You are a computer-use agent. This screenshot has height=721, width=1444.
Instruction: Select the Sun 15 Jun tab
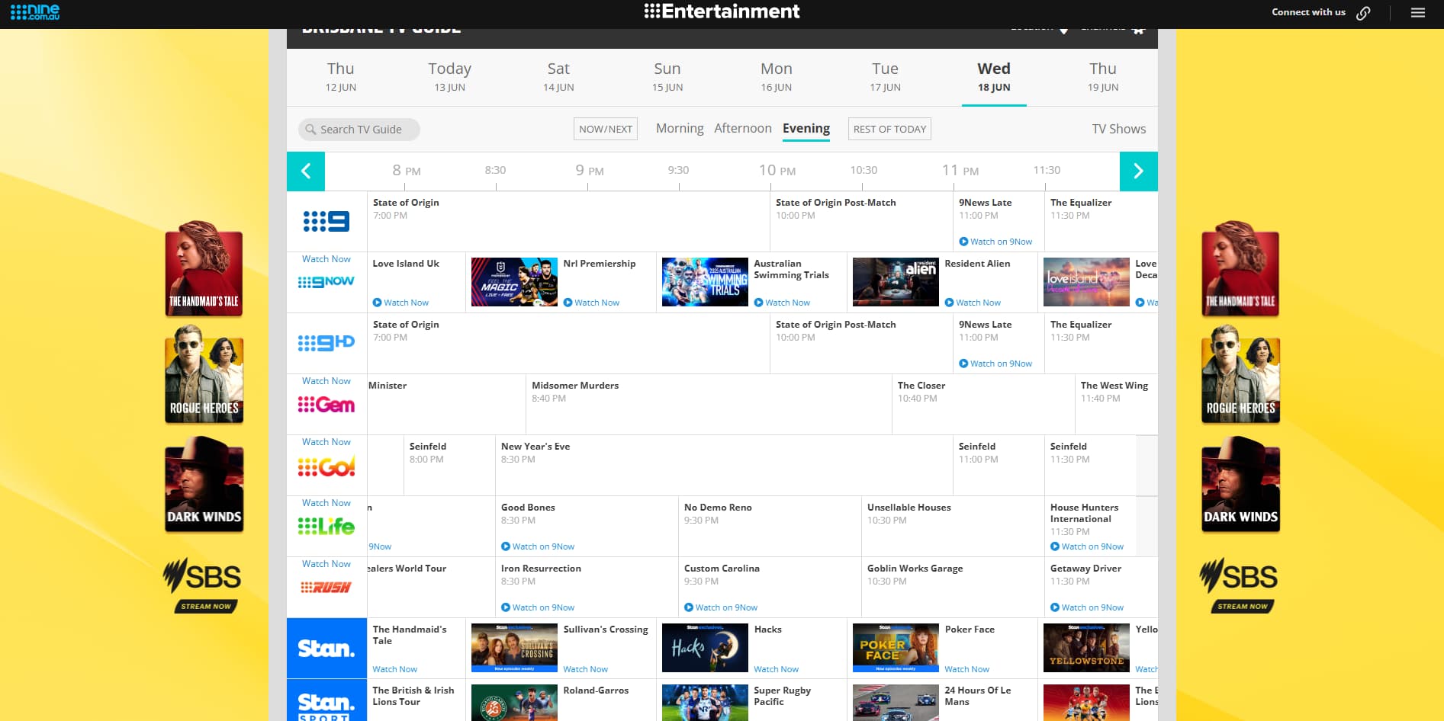tap(667, 77)
